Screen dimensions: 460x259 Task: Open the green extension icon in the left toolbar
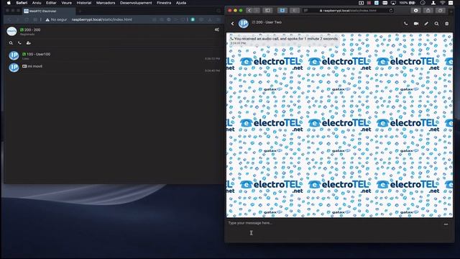click(x=193, y=19)
